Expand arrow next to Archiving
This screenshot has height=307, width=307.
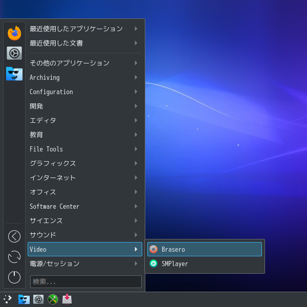click(136, 77)
